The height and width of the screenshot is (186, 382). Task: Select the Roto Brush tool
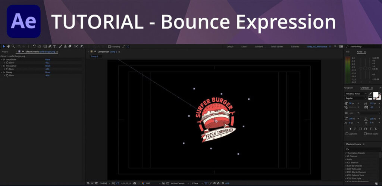(x=76, y=46)
